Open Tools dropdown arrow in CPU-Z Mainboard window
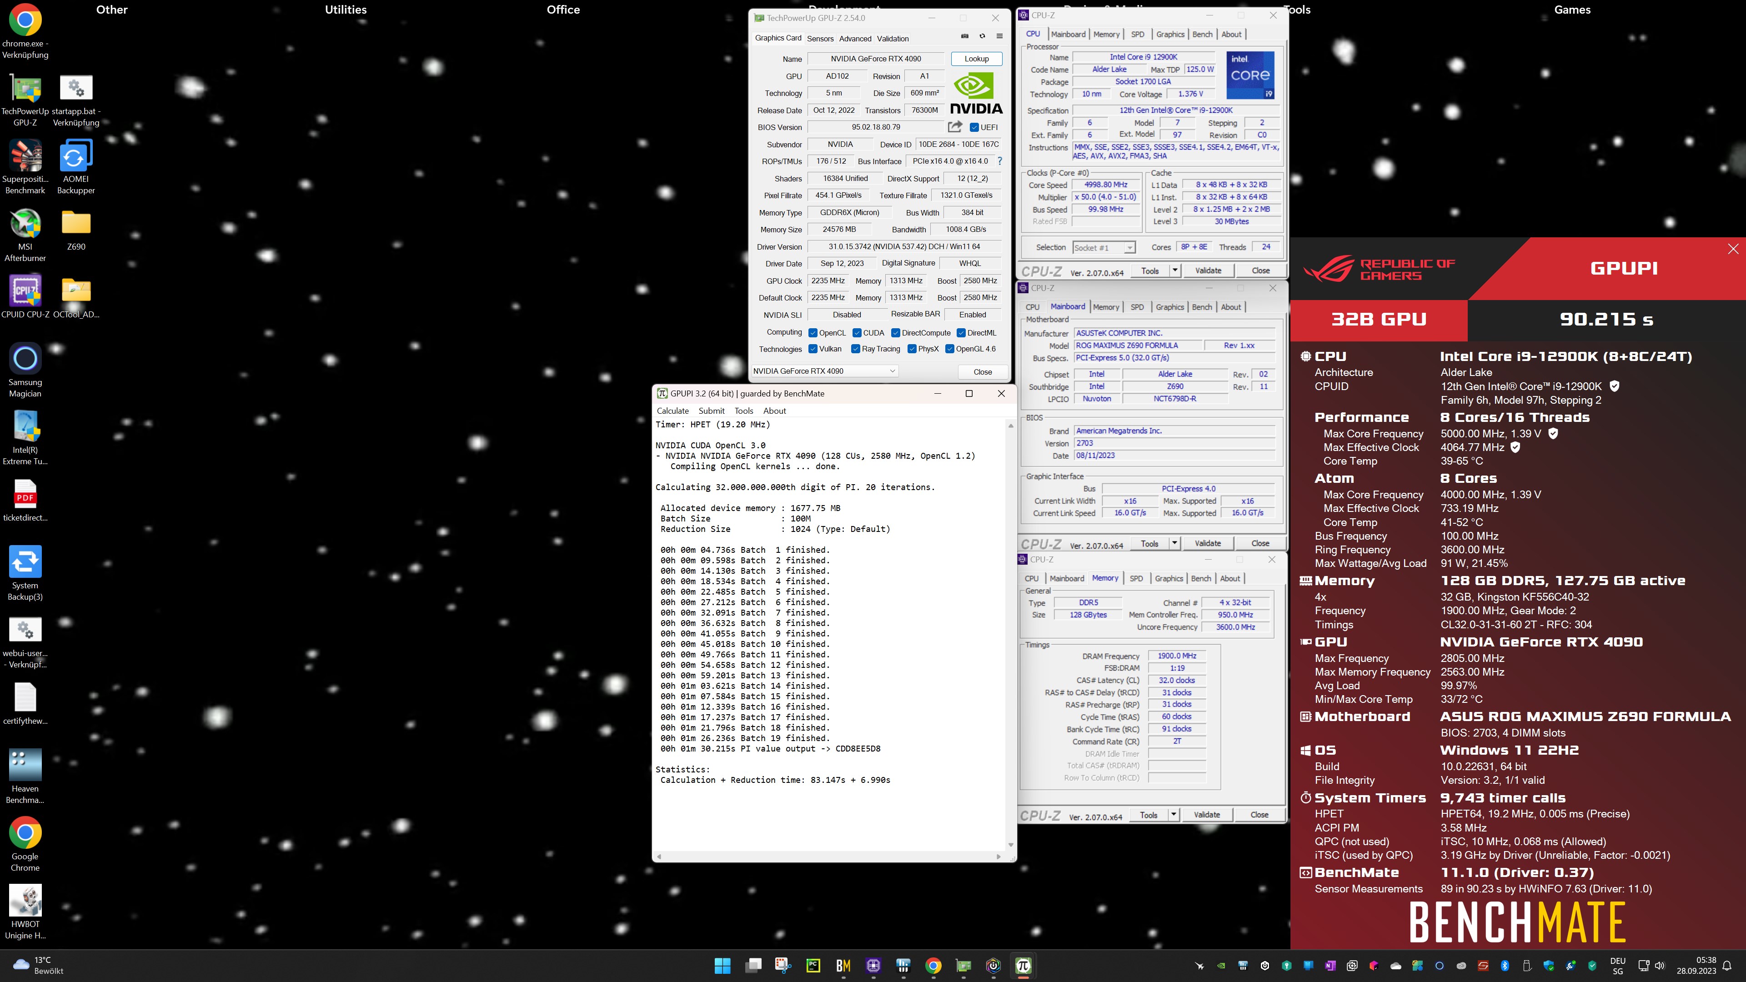The height and width of the screenshot is (982, 1746). point(1174,544)
